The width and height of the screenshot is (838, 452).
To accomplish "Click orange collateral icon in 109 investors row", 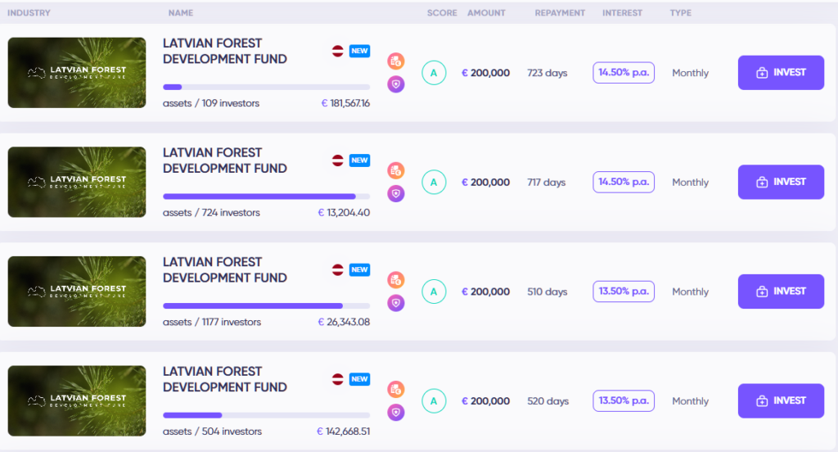I will click(396, 61).
